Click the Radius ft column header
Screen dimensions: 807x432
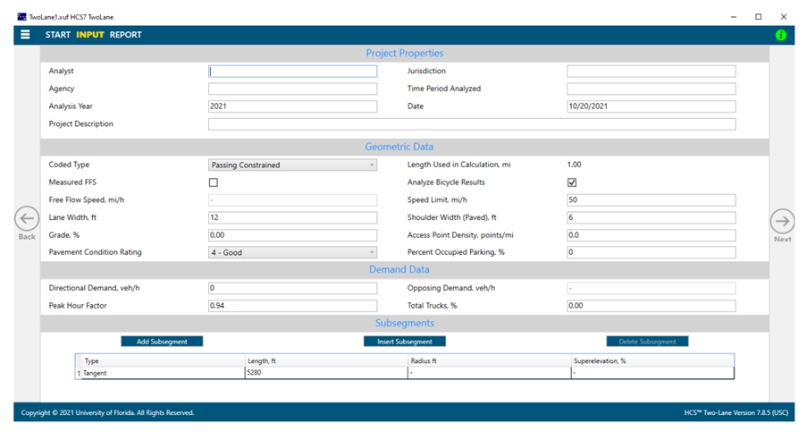pos(490,360)
